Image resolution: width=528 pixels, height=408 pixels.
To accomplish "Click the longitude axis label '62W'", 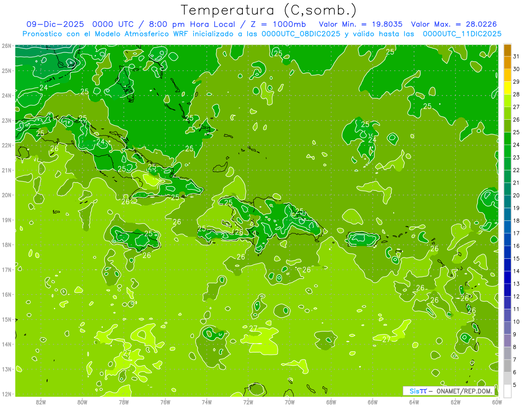I will [456, 402].
